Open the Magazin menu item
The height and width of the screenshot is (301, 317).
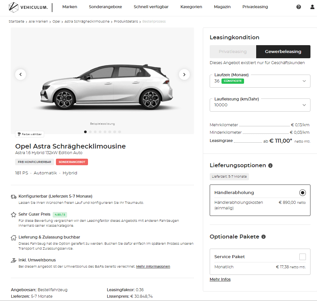[x=222, y=7]
